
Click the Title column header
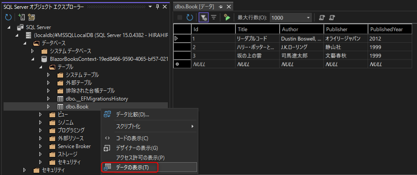pos(257,29)
